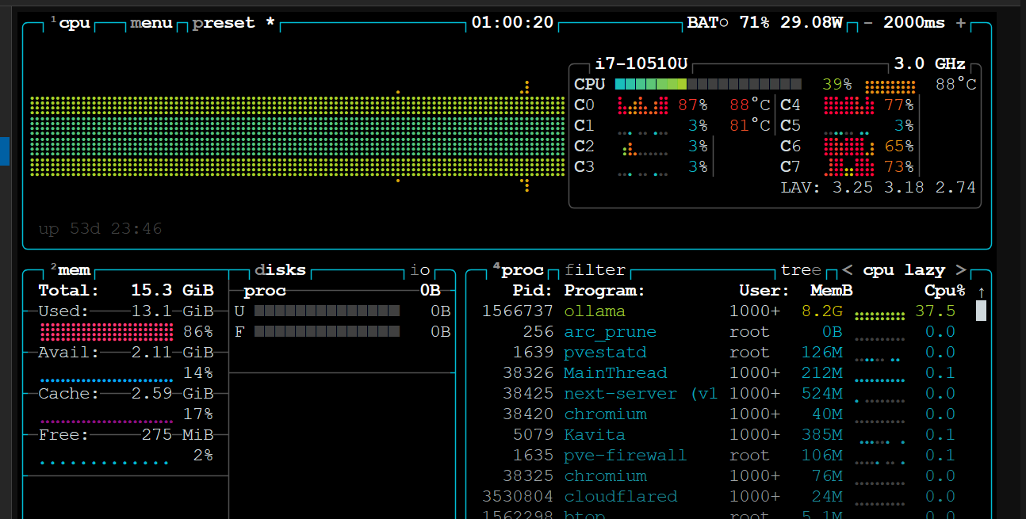Increase update interval with plus sign
Image resolution: width=1026 pixels, height=519 pixels.
(961, 23)
